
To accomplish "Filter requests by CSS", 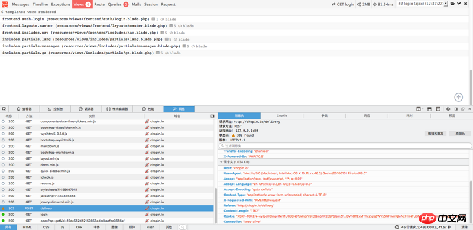I will tap(46, 227).
